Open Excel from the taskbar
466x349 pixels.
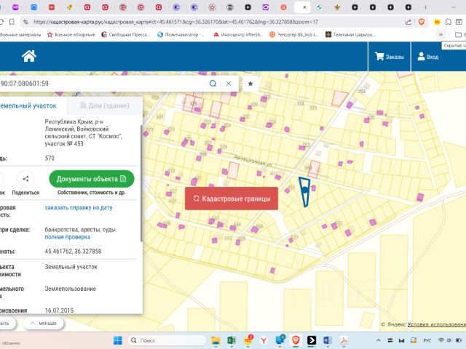click(231, 340)
